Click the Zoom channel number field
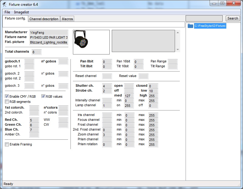 [x=107, y=135]
